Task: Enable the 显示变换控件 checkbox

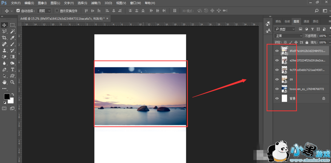Action: click(x=57, y=11)
